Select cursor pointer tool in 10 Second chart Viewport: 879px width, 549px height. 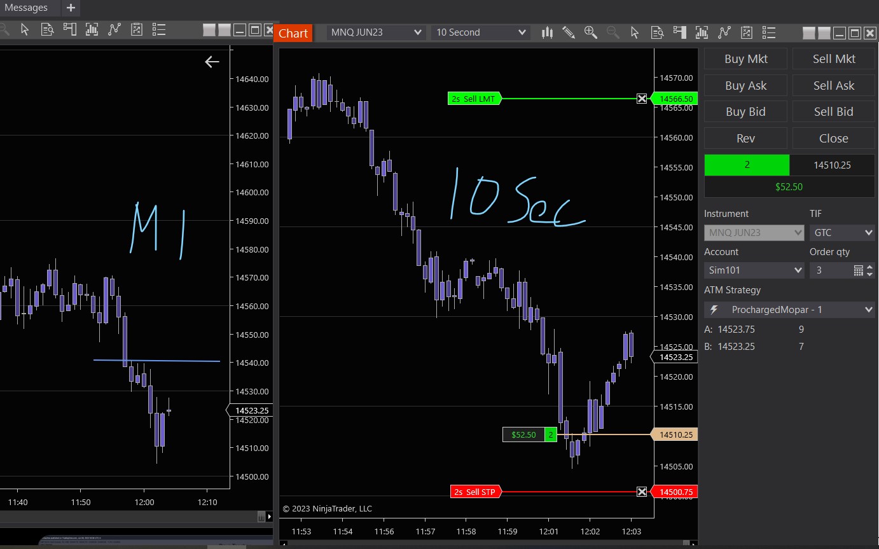634,32
